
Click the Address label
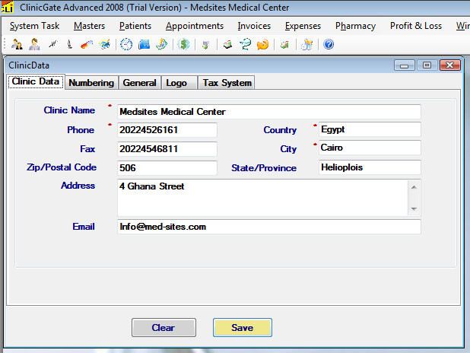coord(78,186)
